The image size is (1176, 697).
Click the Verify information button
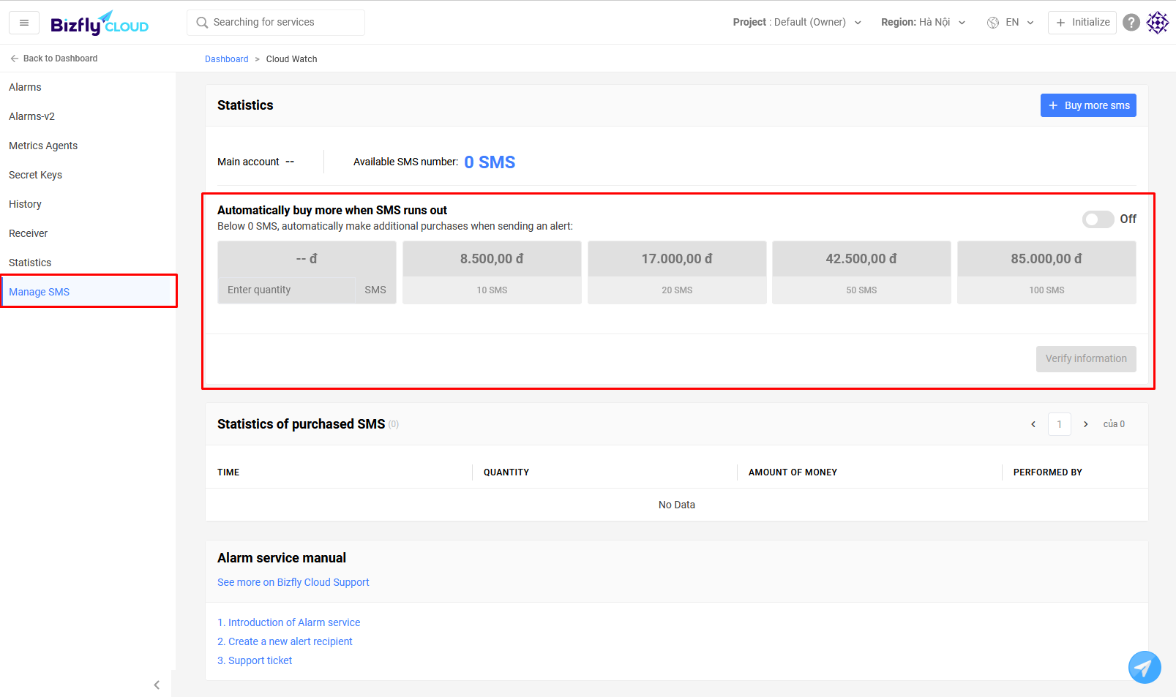pyautogui.click(x=1086, y=359)
